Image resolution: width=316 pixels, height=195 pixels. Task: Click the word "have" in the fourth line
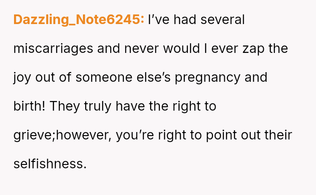(130, 106)
